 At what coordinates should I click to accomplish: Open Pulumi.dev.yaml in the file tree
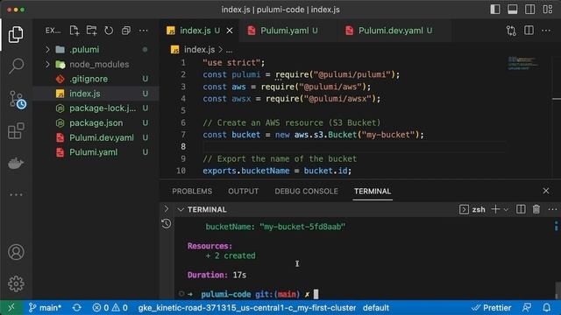tap(96, 137)
